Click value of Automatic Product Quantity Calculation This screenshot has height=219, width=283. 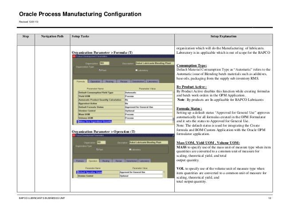[149, 100]
